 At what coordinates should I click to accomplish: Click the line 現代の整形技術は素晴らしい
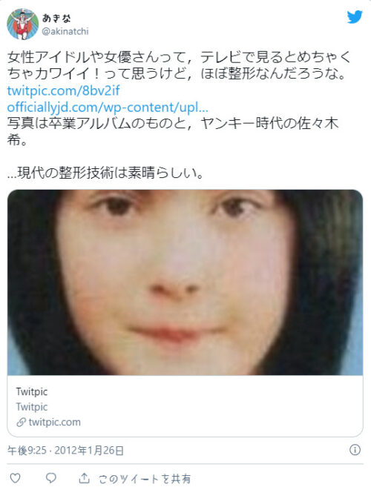point(105,173)
